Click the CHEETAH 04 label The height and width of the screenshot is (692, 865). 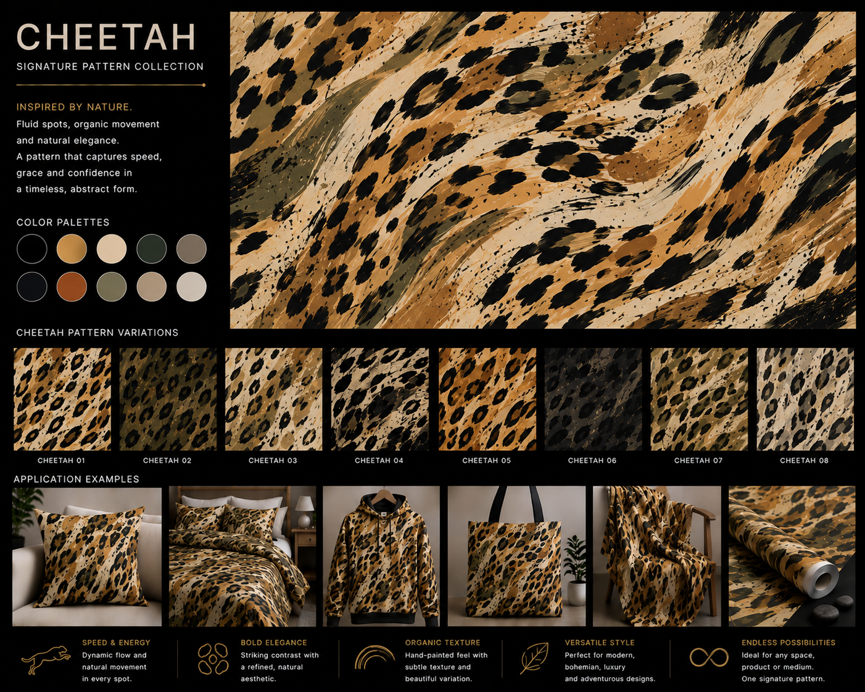pyautogui.click(x=379, y=461)
